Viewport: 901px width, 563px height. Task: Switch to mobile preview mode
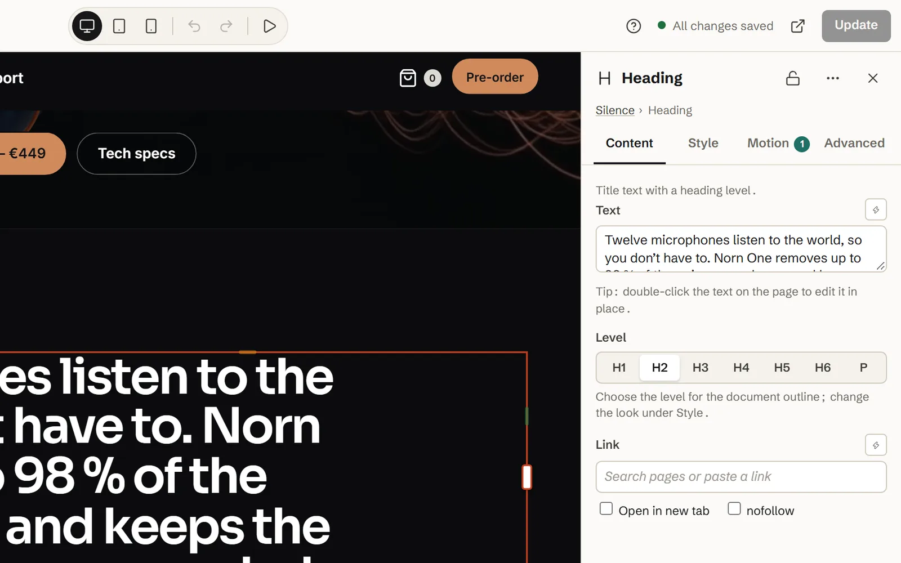coord(151,26)
